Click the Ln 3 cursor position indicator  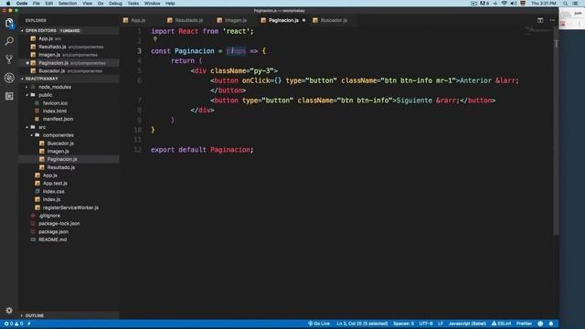(362, 324)
